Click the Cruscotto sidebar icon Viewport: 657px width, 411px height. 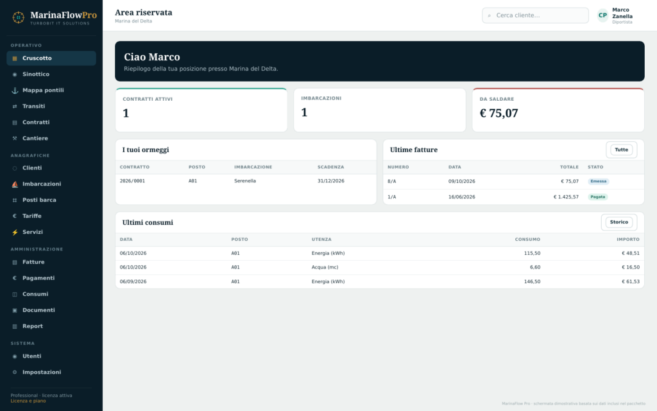click(x=15, y=58)
